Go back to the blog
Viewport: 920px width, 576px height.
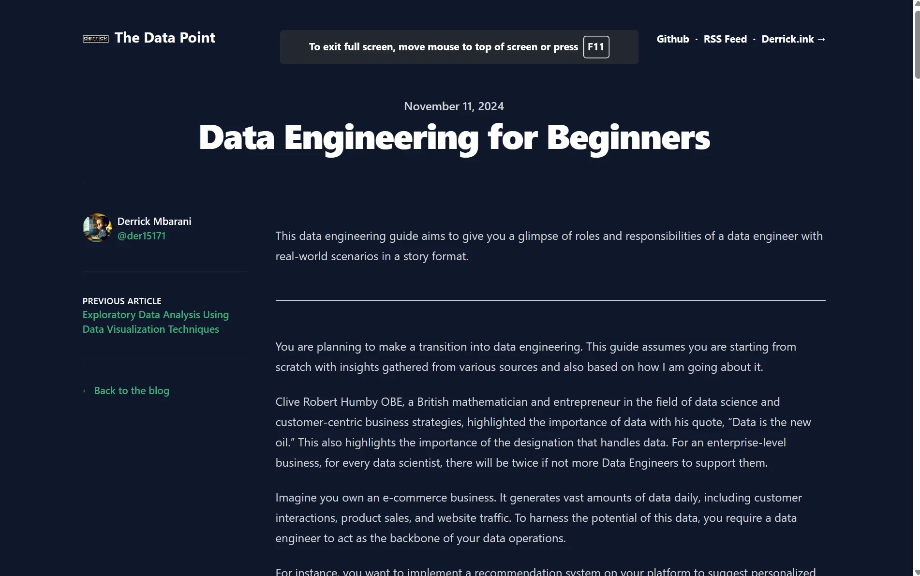click(x=126, y=391)
